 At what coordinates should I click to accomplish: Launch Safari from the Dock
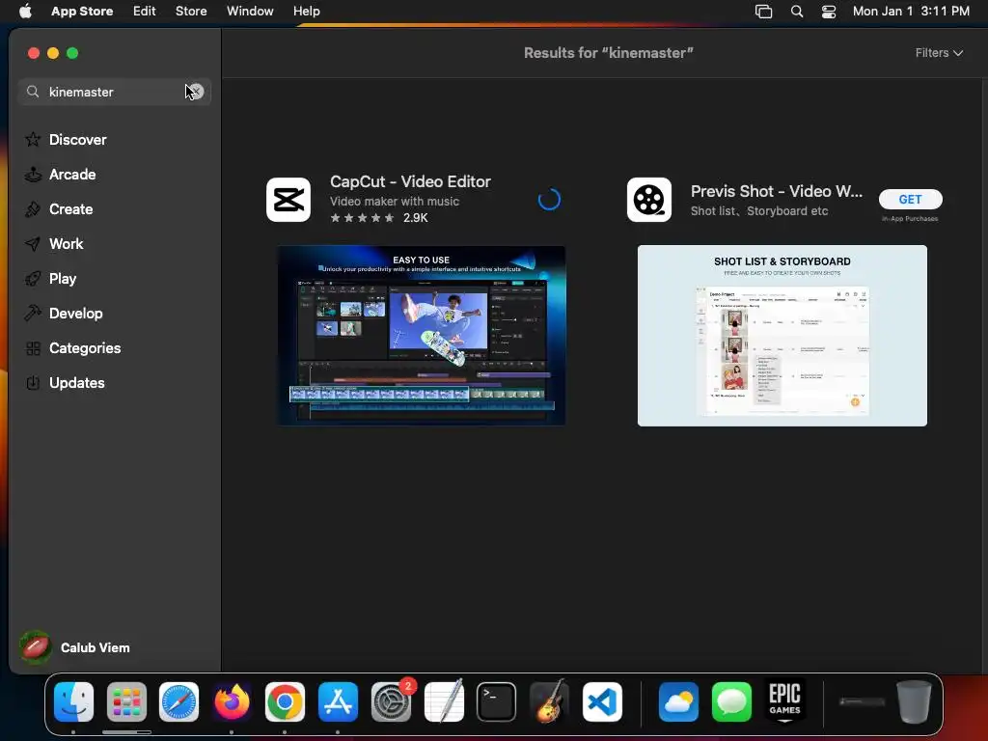coord(178,702)
